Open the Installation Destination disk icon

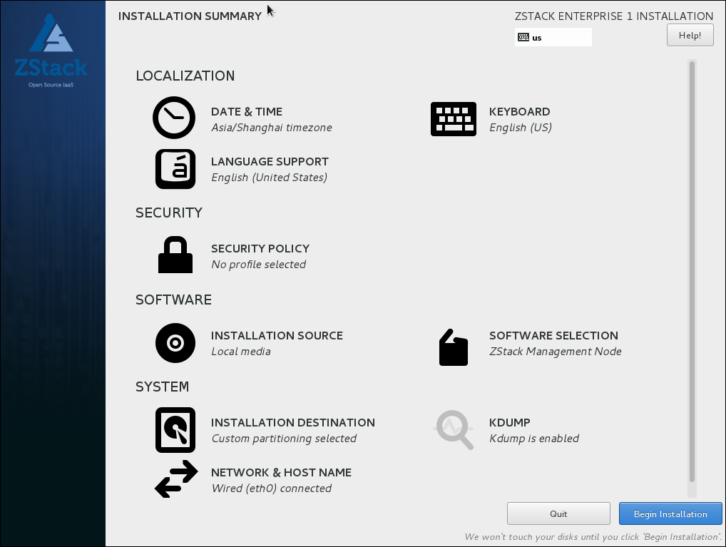pyautogui.click(x=175, y=430)
